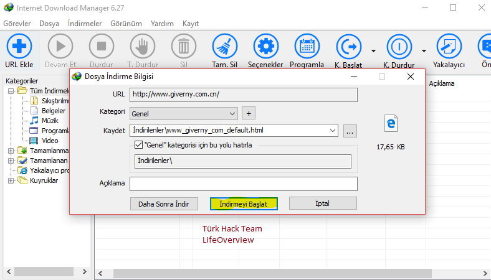This screenshot has height=280, width=491.
Task: Click the browse ellipsis button beside Kaydet
Action: click(350, 131)
